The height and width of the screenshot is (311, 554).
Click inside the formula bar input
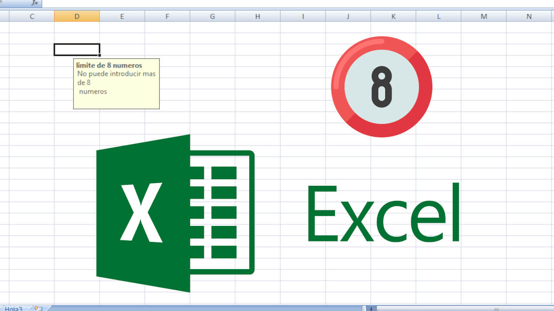pyautogui.click(x=299, y=3)
